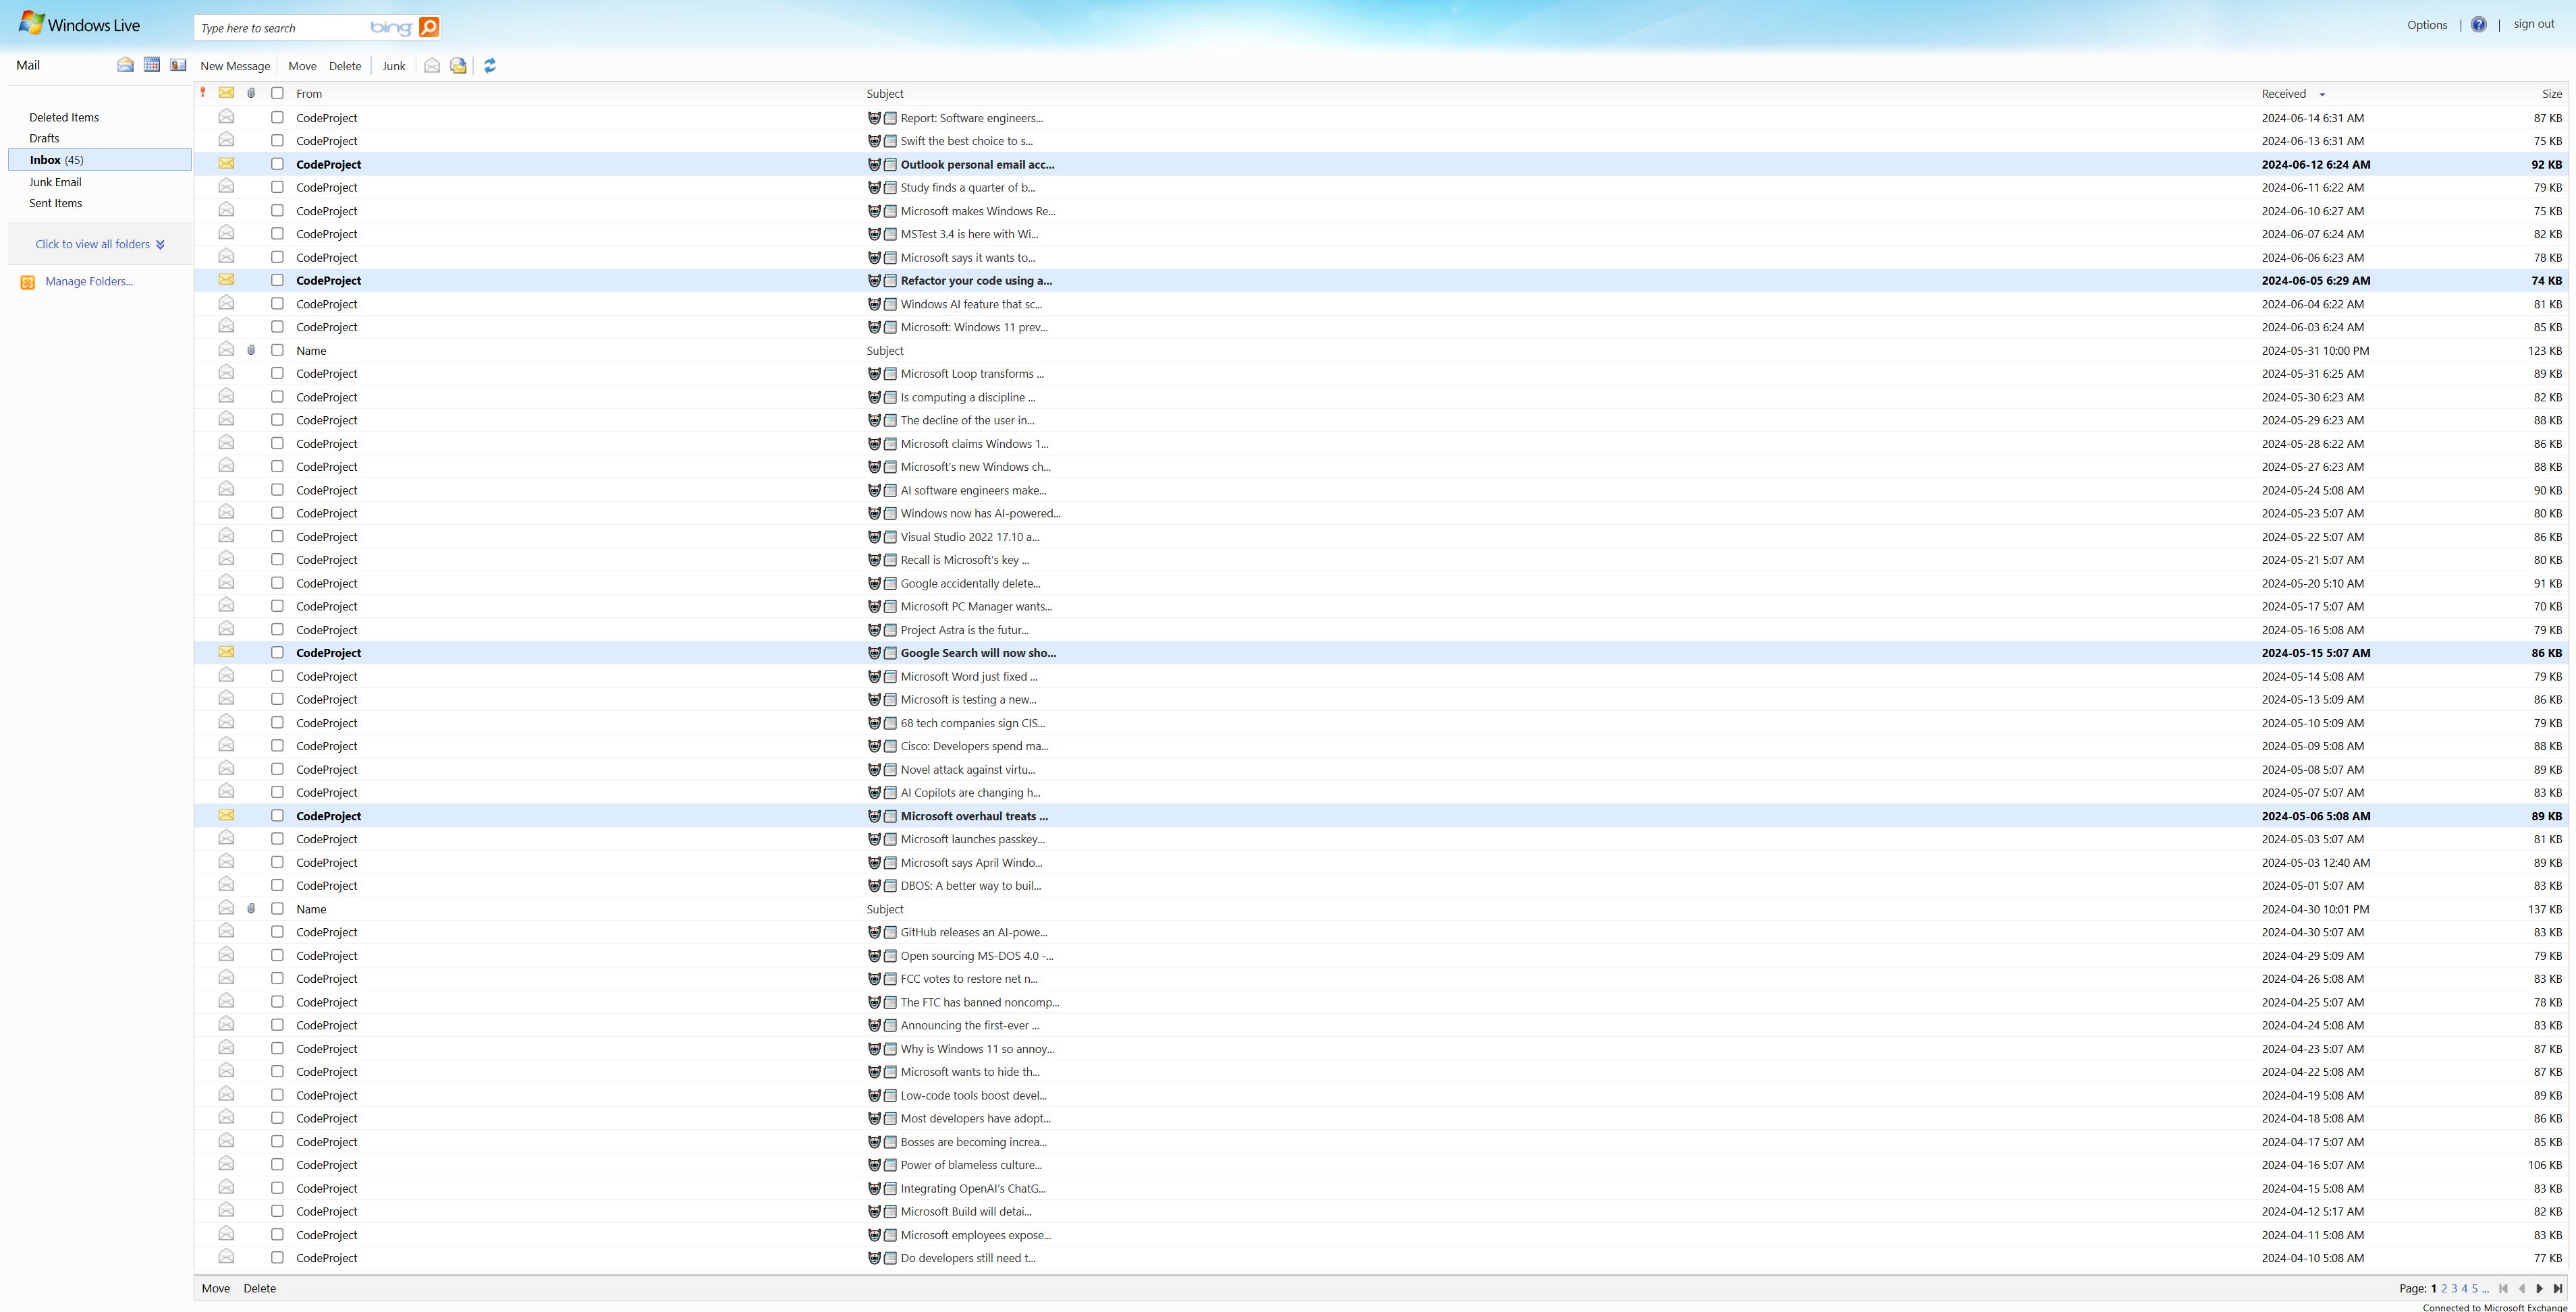Click the previous page arrow

2521,1288
